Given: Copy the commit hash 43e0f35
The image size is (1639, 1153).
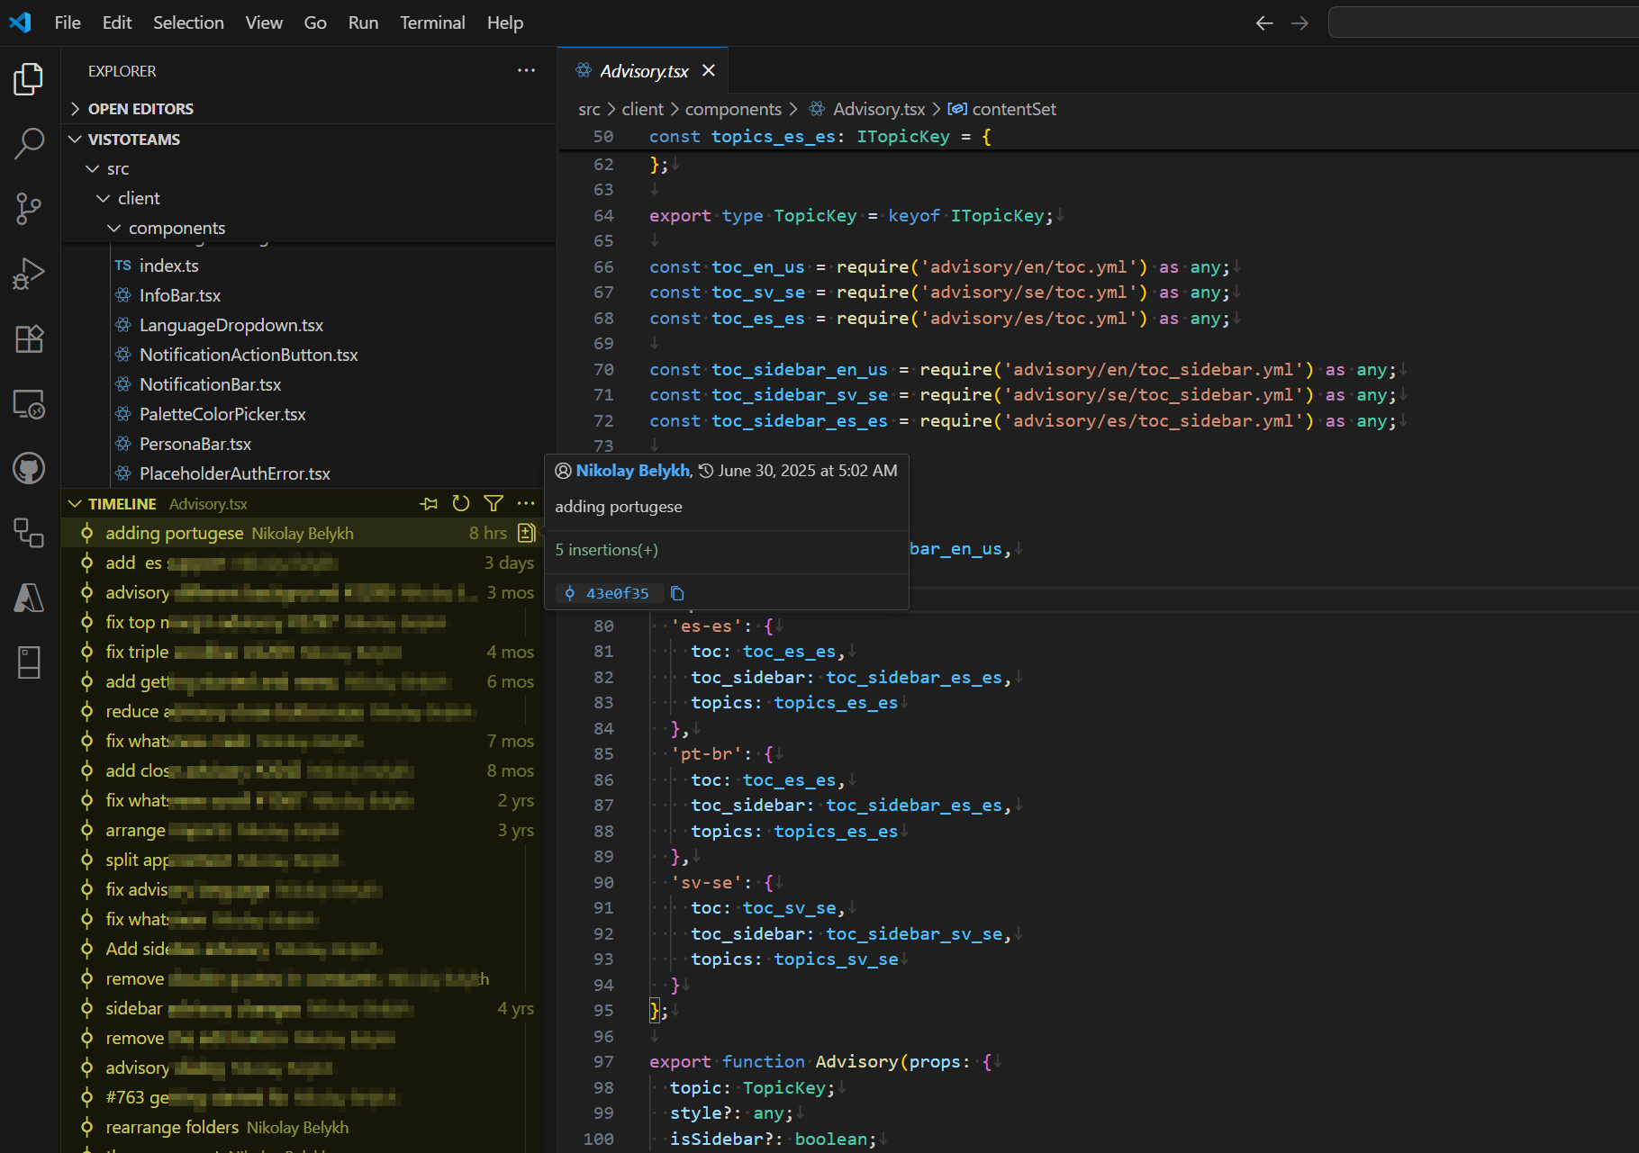Looking at the screenshot, I should [678, 594].
